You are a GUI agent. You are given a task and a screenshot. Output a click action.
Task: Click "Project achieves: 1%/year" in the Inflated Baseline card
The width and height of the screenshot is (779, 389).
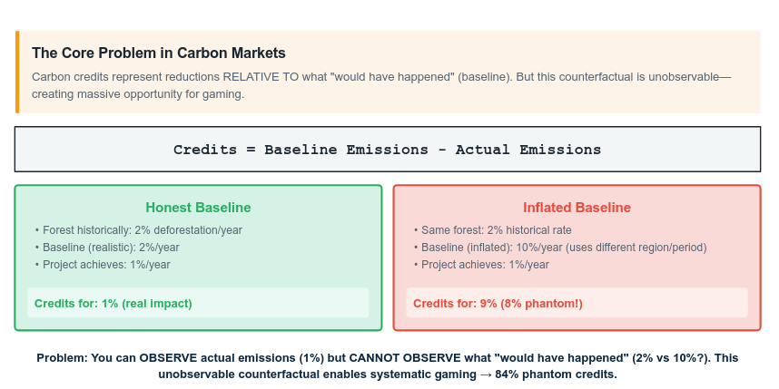[x=485, y=265]
